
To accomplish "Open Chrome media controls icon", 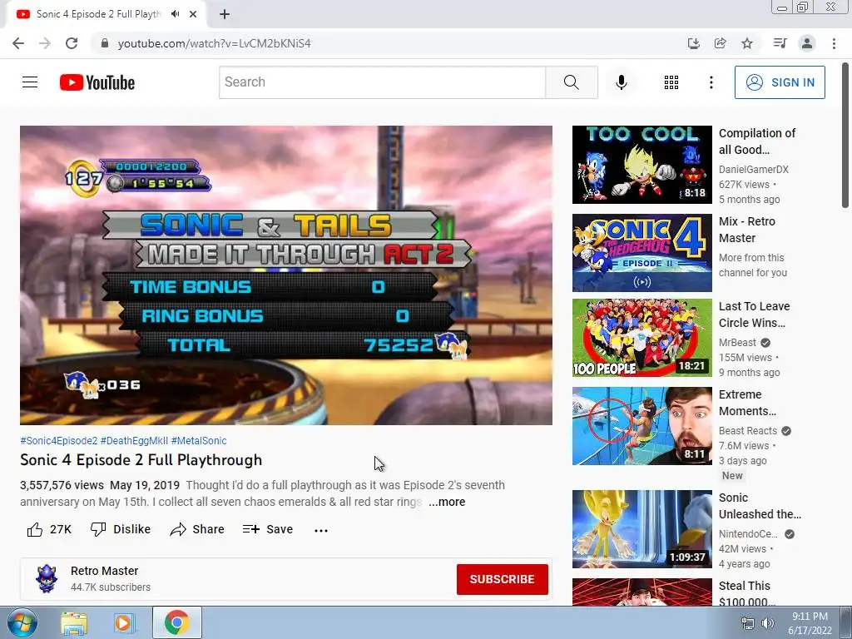I will [780, 43].
